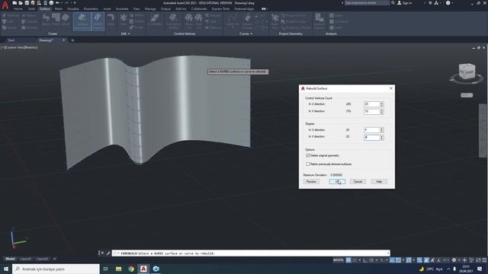This screenshot has width=488, height=274.
Task: Click Cancel in Rebuild Surface dialog
Action: pyautogui.click(x=358, y=181)
